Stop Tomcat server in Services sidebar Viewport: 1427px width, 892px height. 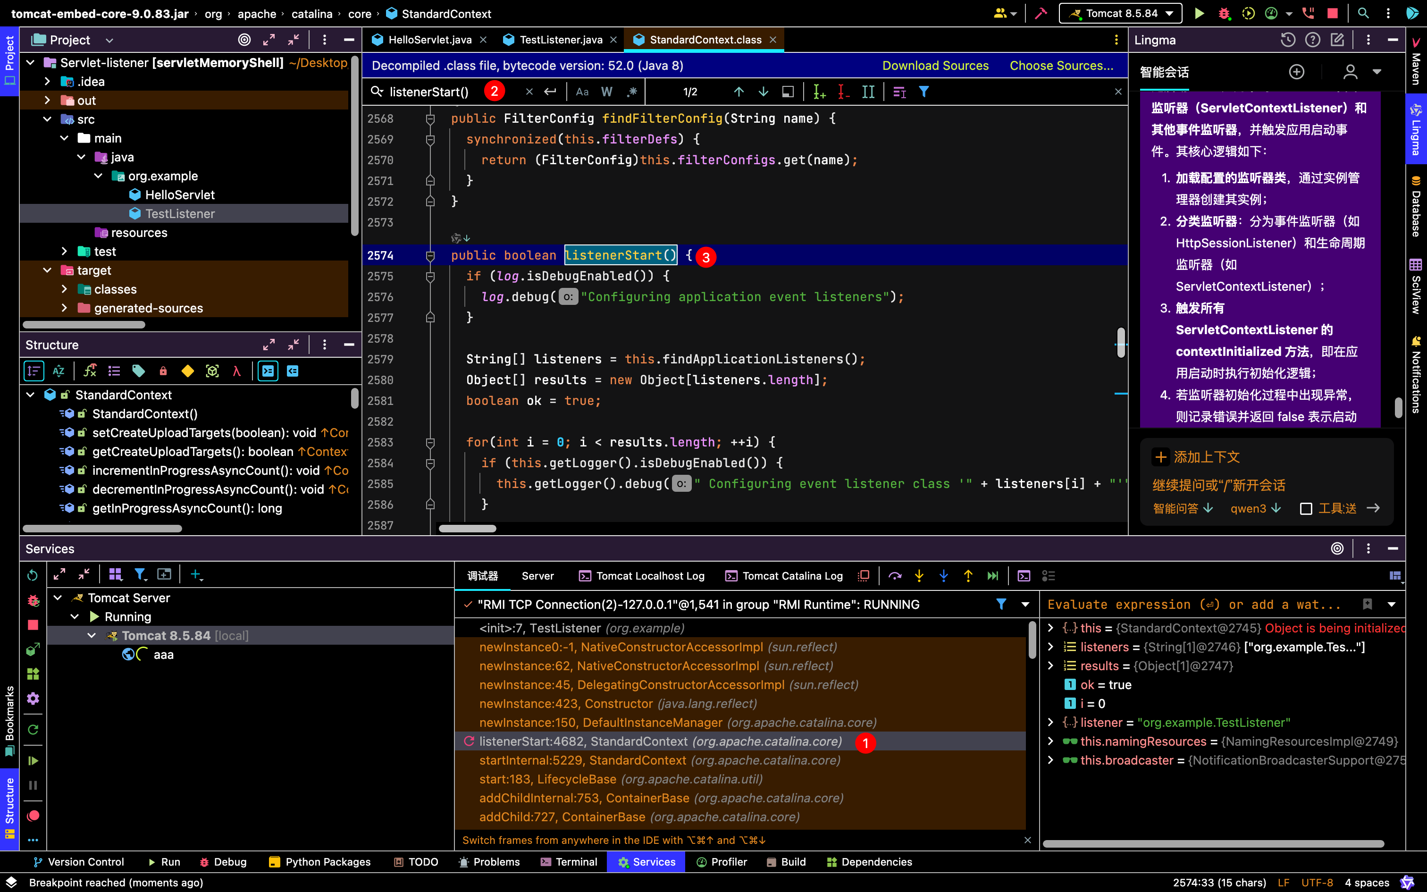33,625
